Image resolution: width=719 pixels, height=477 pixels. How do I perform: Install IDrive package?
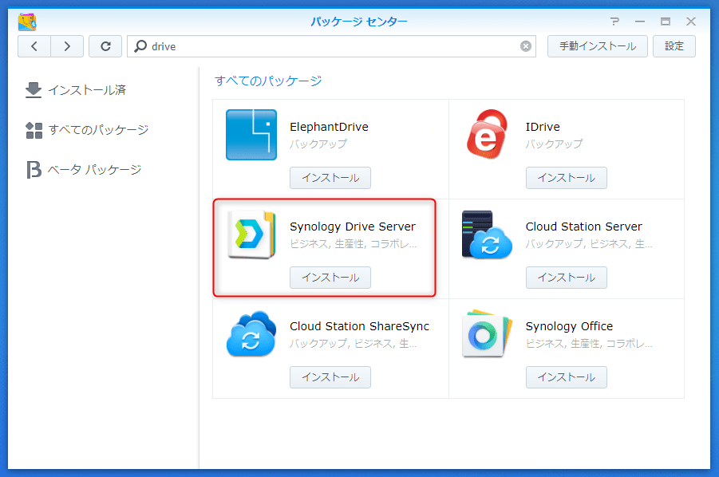tap(567, 178)
